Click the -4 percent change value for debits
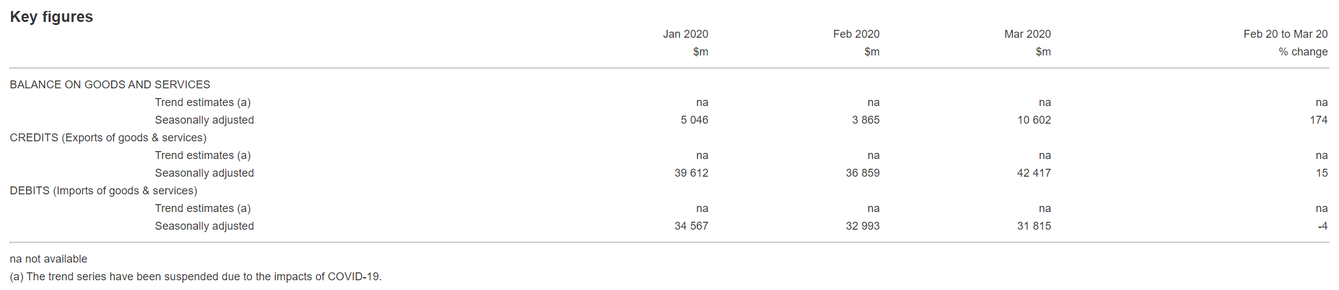The image size is (1339, 290). [1323, 226]
